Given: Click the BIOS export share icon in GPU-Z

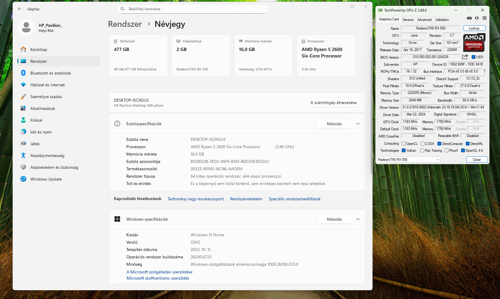Looking at the screenshot, I should tap(465, 57).
